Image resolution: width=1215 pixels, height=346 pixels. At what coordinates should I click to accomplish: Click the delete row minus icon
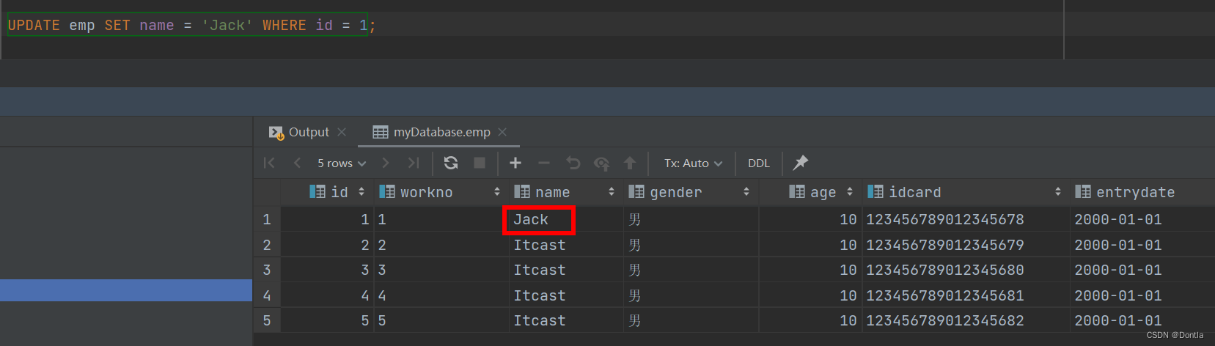(543, 163)
